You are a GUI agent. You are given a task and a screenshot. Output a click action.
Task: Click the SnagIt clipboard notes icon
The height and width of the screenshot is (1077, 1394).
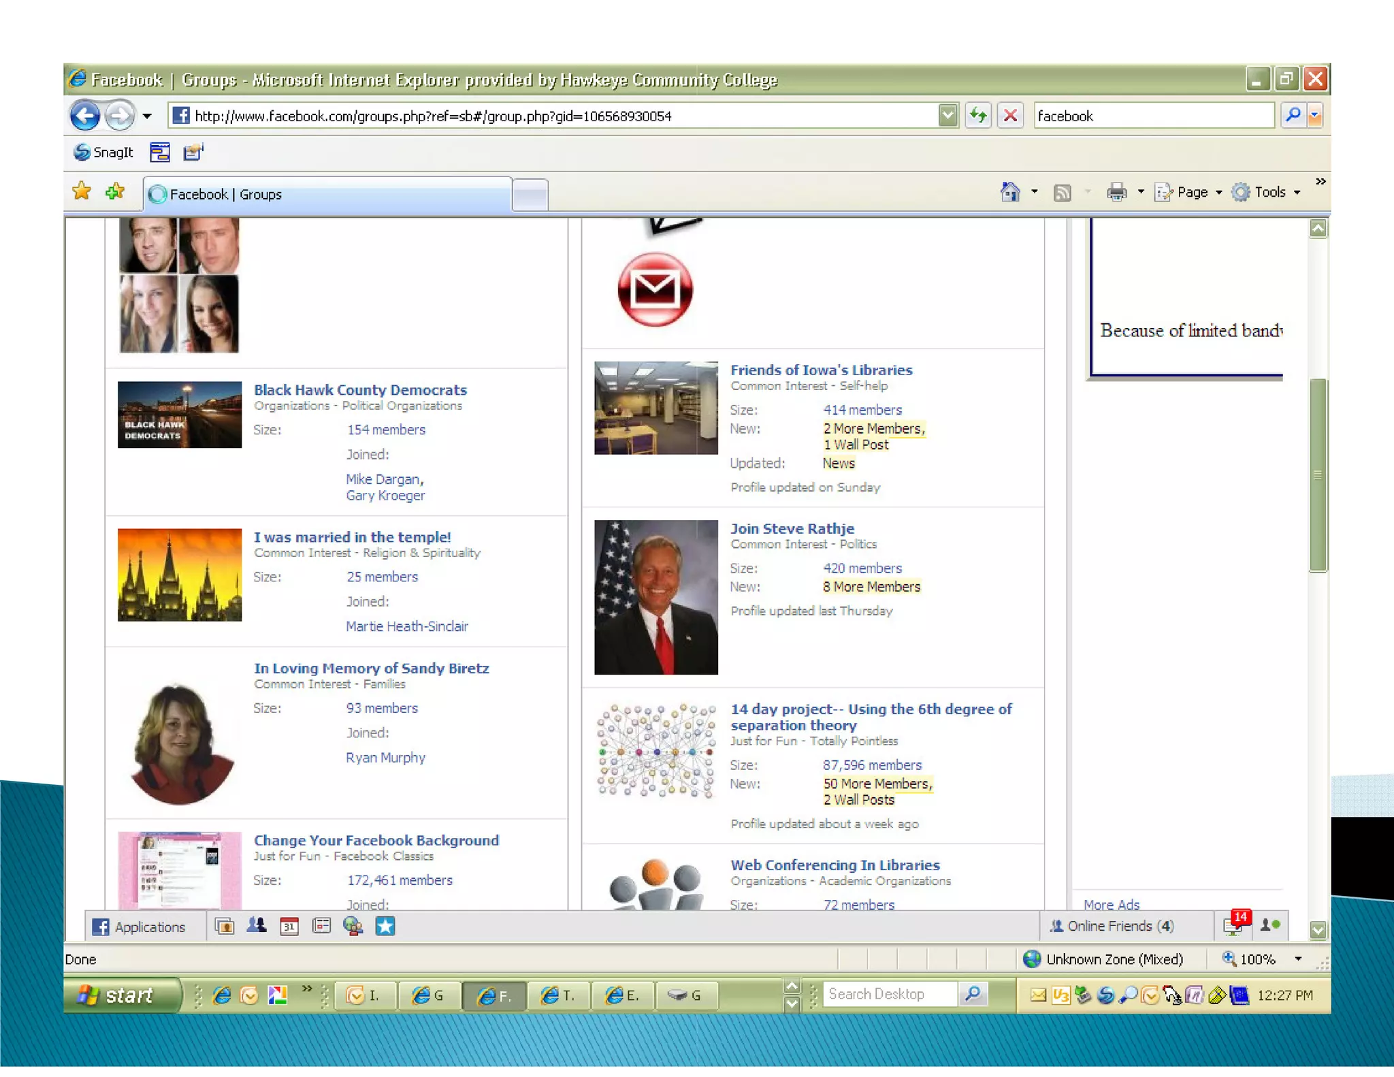click(193, 152)
